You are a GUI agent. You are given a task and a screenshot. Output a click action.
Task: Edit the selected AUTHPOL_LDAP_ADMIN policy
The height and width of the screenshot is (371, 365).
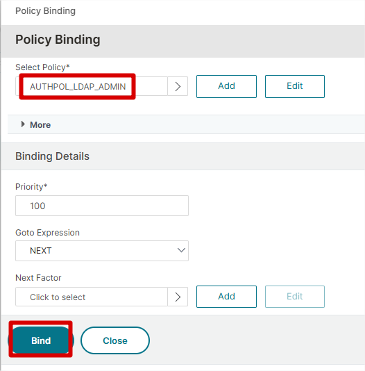click(295, 86)
